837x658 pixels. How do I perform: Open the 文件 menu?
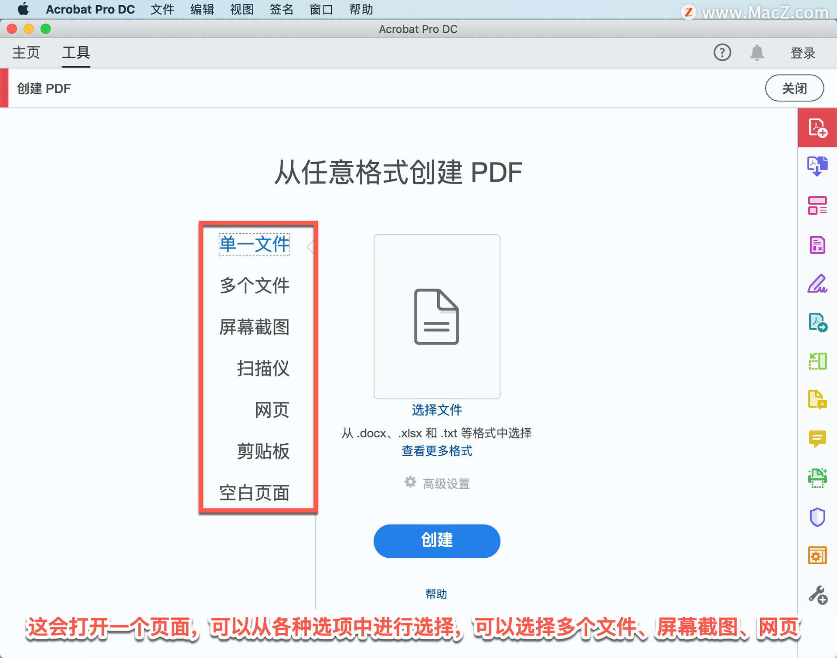[x=162, y=9]
